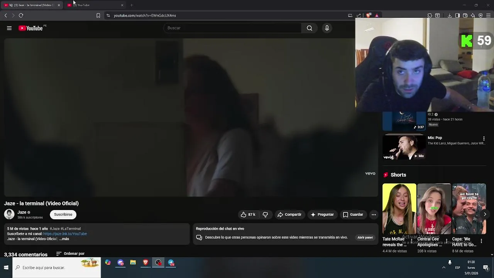Open the browser share icon in address bar
This screenshot has width=494, height=278.
pos(359,15)
